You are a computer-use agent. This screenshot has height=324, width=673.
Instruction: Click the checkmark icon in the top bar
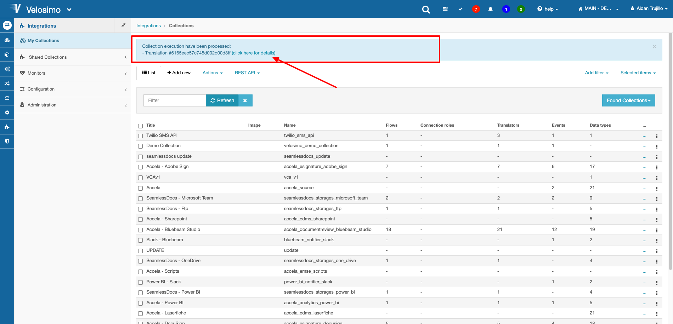pos(460,9)
